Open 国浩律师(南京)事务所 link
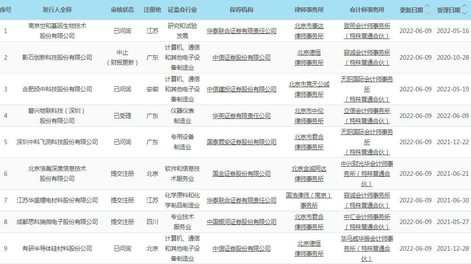Viewport: 471px width, 264px height. tap(309, 200)
